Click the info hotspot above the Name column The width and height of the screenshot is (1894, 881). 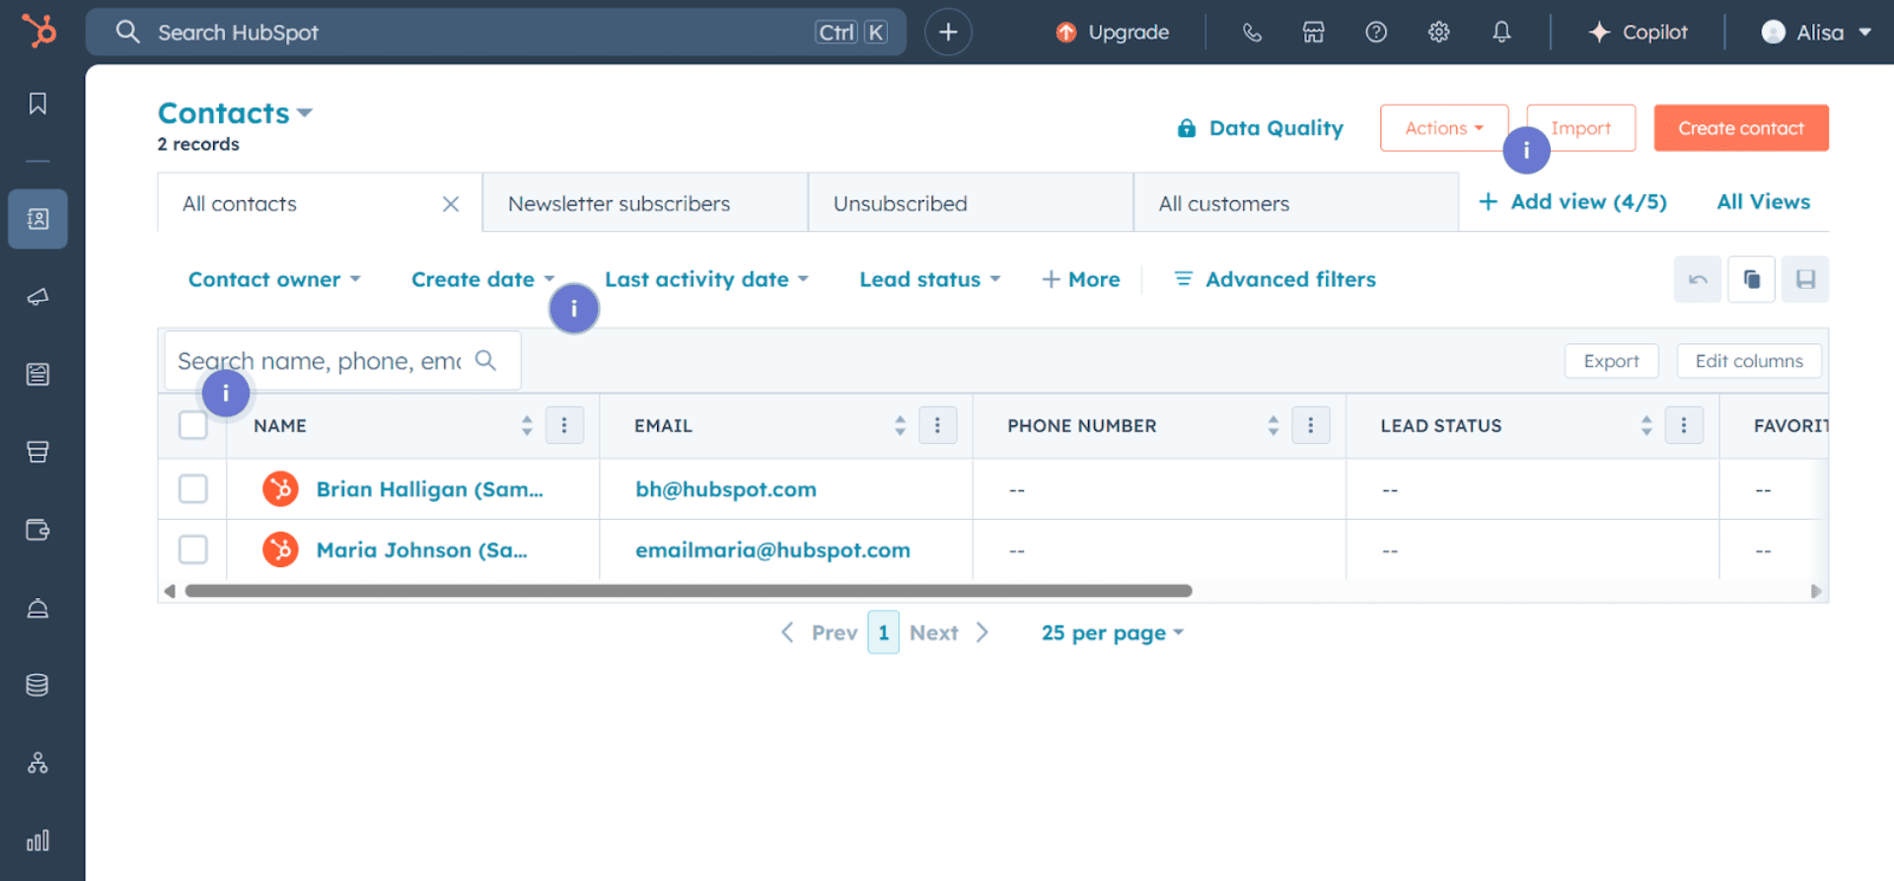point(226,394)
